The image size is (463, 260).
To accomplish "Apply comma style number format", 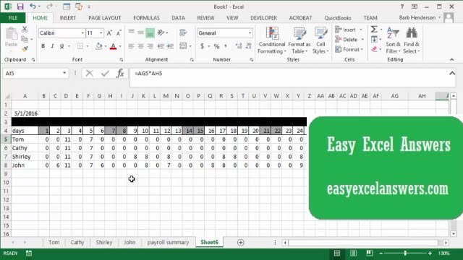I will click(x=226, y=46).
